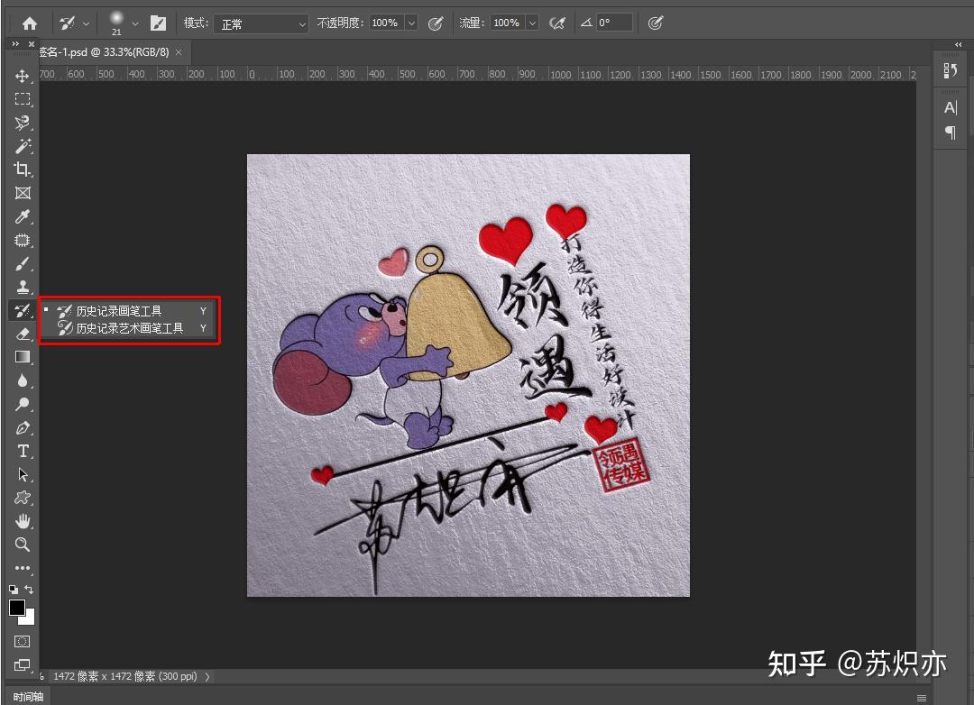The image size is (974, 705).
Task: Select the Pen tool
Action: point(23,428)
